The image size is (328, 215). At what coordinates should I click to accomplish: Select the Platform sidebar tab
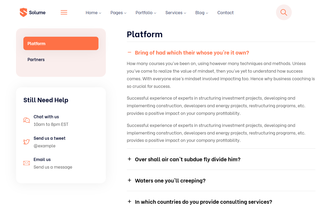click(x=61, y=43)
